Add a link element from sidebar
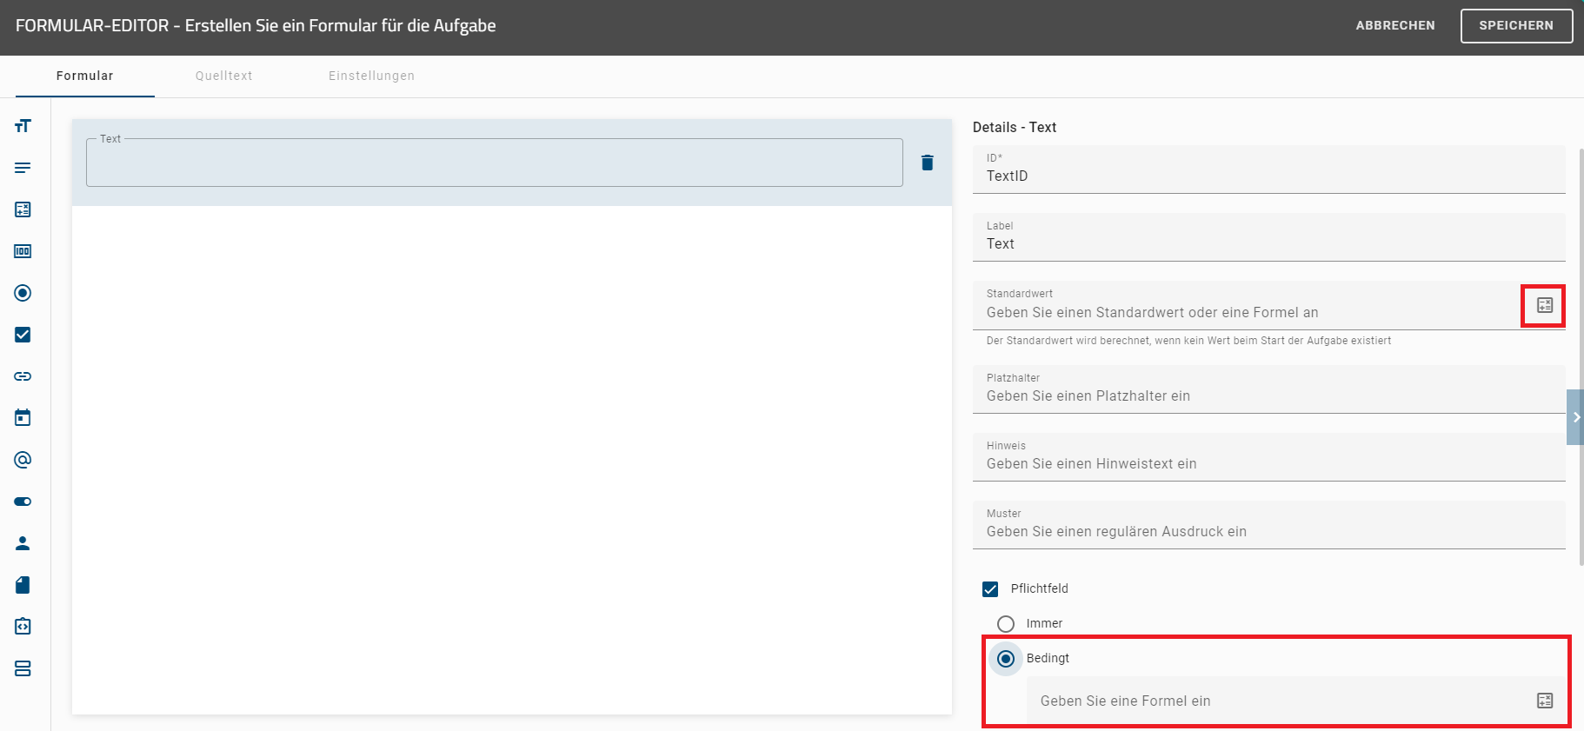The height and width of the screenshot is (731, 1584). click(23, 376)
